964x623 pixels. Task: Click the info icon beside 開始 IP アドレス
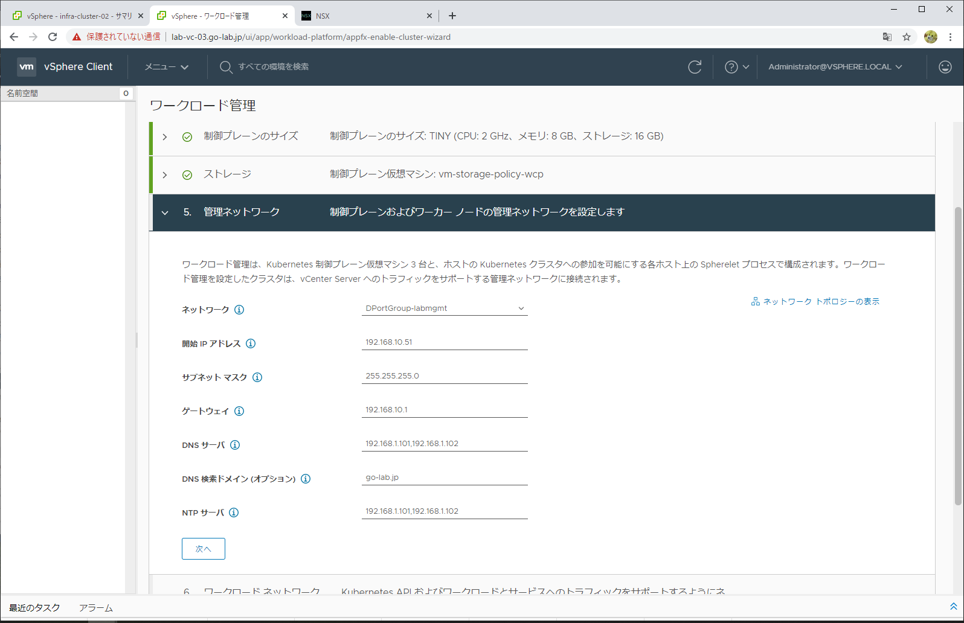[251, 343]
